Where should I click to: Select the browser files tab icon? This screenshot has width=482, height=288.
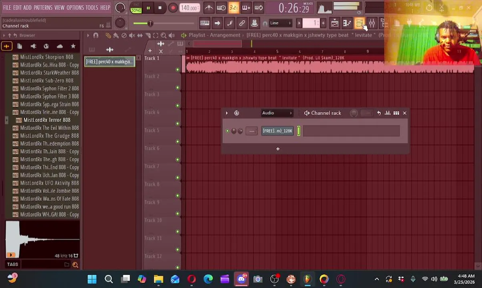(20, 46)
